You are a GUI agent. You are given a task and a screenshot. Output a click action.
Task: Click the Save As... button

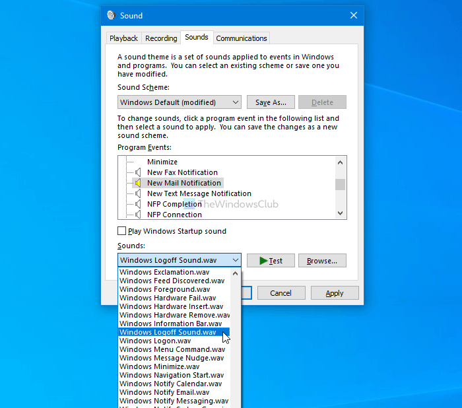coord(271,102)
